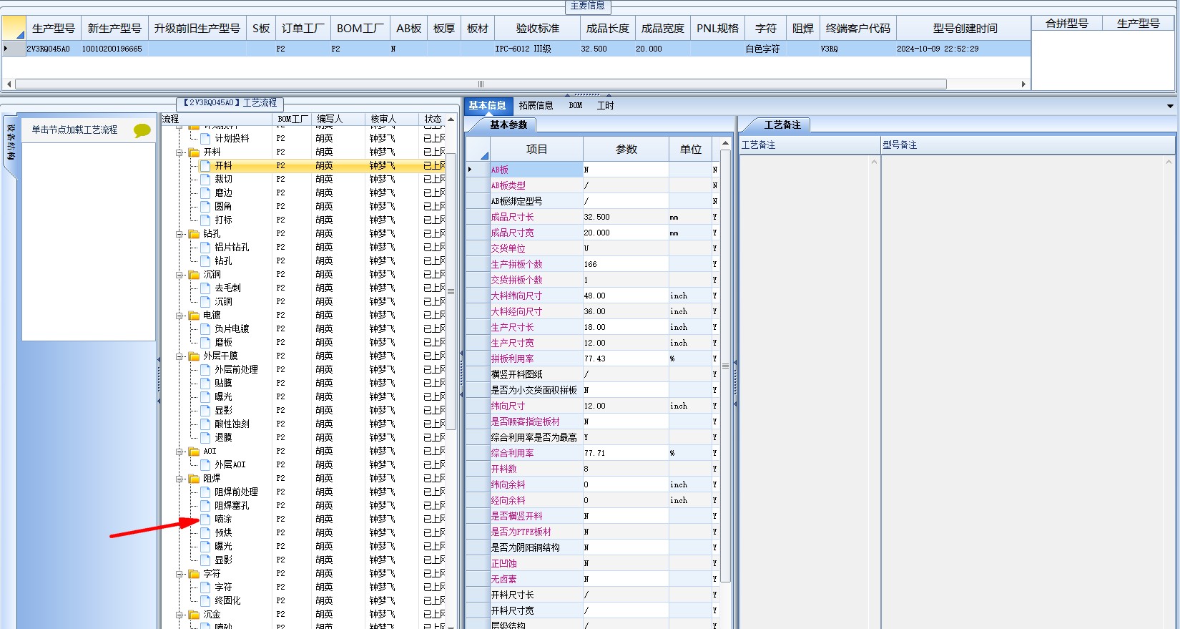Click the 沉铜 folder icon
The height and width of the screenshot is (629, 1180).
(x=194, y=275)
